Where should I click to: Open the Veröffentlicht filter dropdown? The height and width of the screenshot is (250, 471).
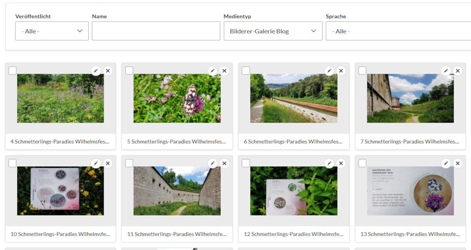point(52,31)
